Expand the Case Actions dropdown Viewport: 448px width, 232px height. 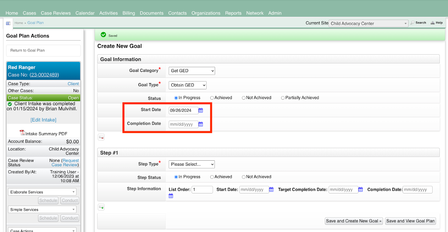pyautogui.click(x=42, y=230)
